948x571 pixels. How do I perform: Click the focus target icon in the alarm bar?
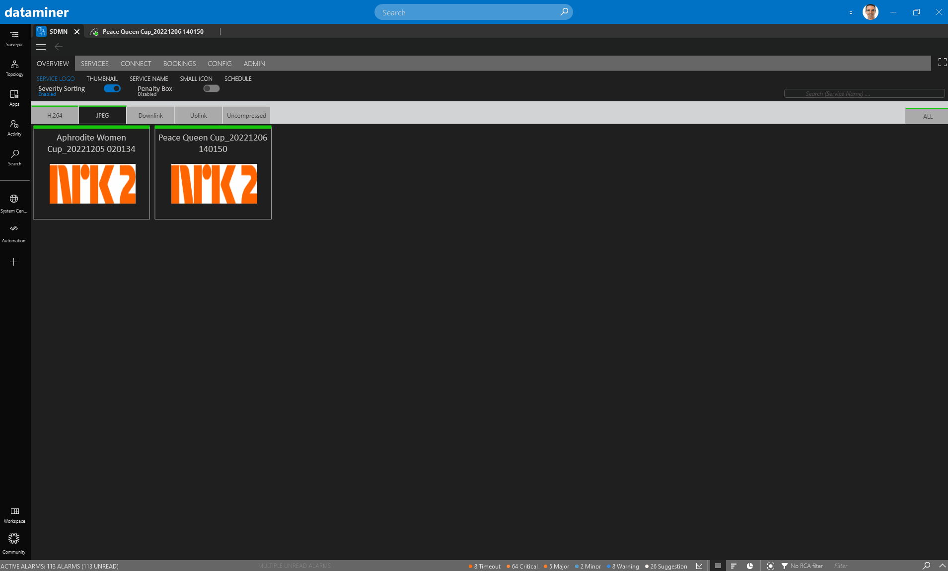(771, 566)
